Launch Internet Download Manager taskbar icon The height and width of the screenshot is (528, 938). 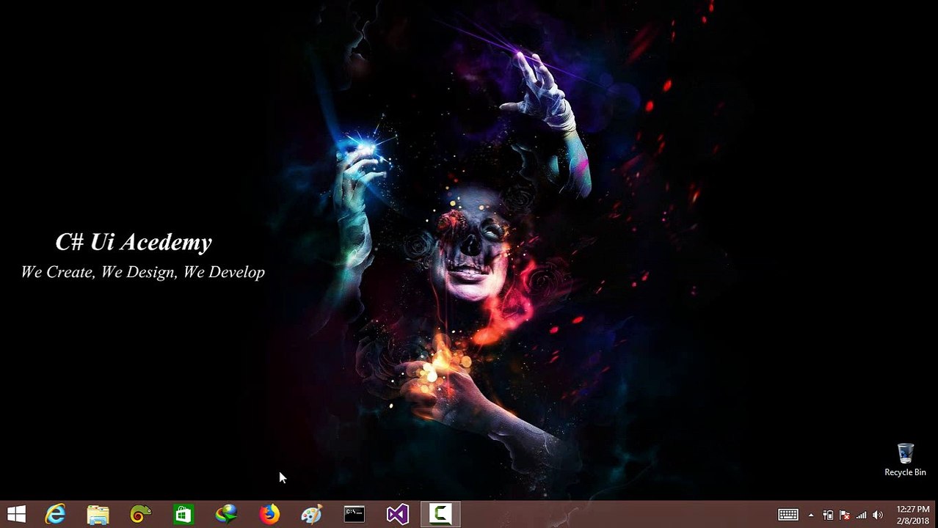(x=226, y=514)
